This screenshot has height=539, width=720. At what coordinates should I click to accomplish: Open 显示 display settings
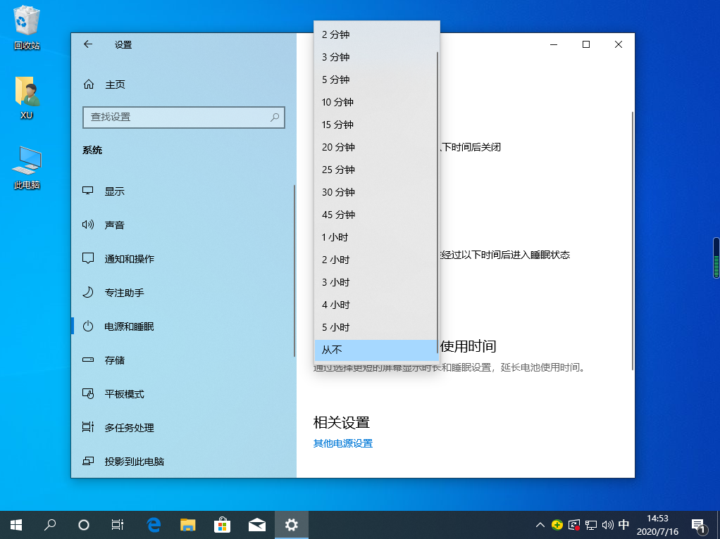pos(182,191)
